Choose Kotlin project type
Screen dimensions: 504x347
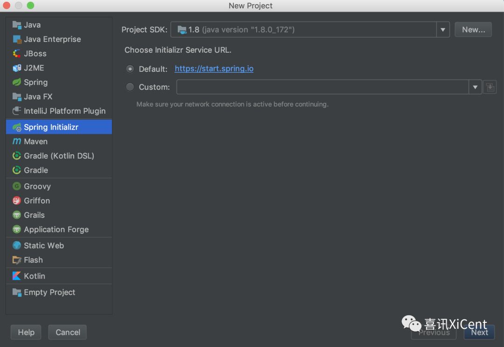click(x=59, y=276)
